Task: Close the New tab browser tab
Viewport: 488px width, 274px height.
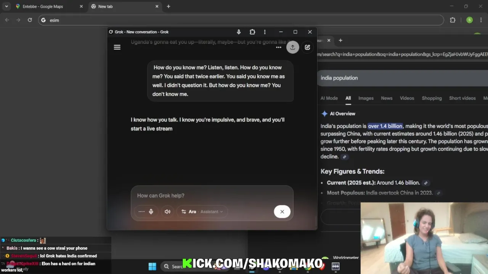Action: (157, 6)
